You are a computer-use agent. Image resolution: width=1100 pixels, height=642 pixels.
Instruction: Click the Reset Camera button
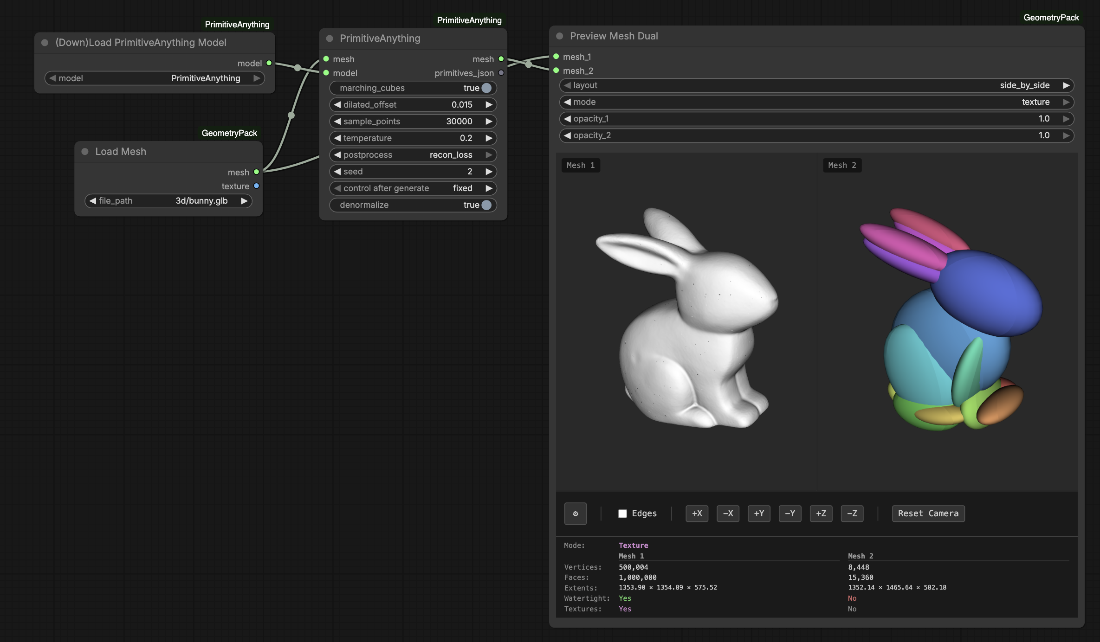[928, 514]
